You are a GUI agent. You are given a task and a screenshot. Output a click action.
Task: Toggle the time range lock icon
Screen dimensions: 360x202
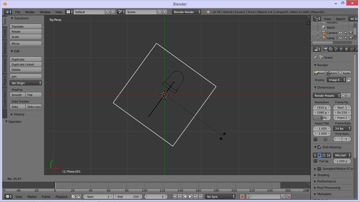(79, 196)
